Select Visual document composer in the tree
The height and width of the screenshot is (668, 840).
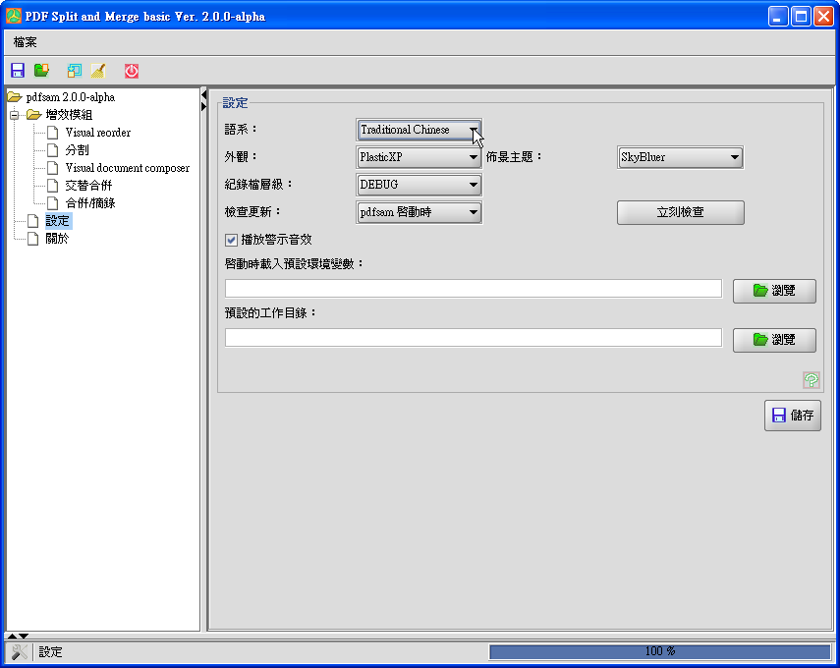[x=128, y=168]
